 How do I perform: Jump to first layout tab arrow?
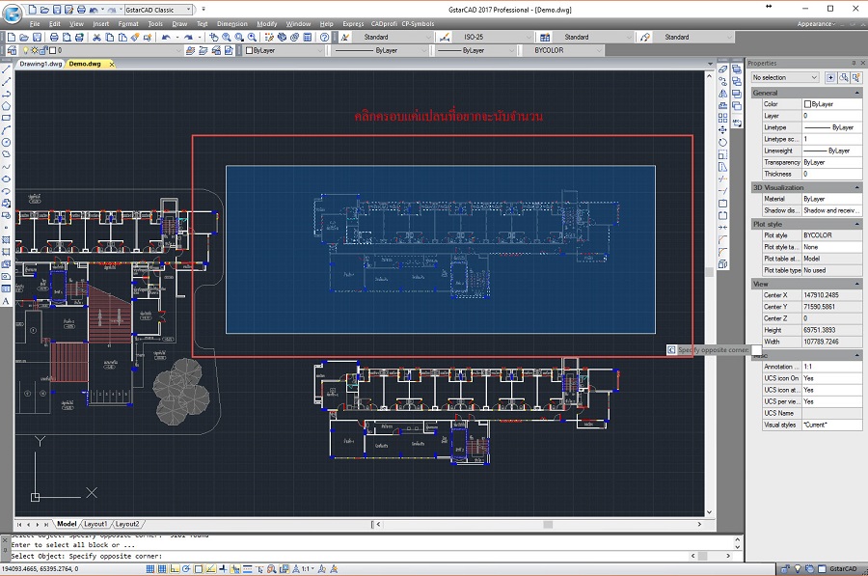coord(19,524)
